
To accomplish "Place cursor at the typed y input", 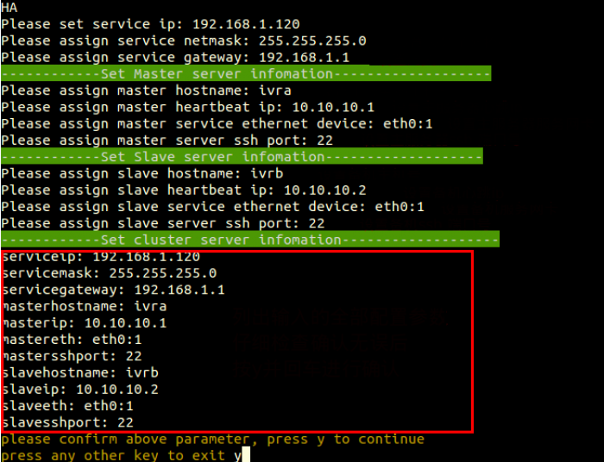I will (x=237, y=455).
